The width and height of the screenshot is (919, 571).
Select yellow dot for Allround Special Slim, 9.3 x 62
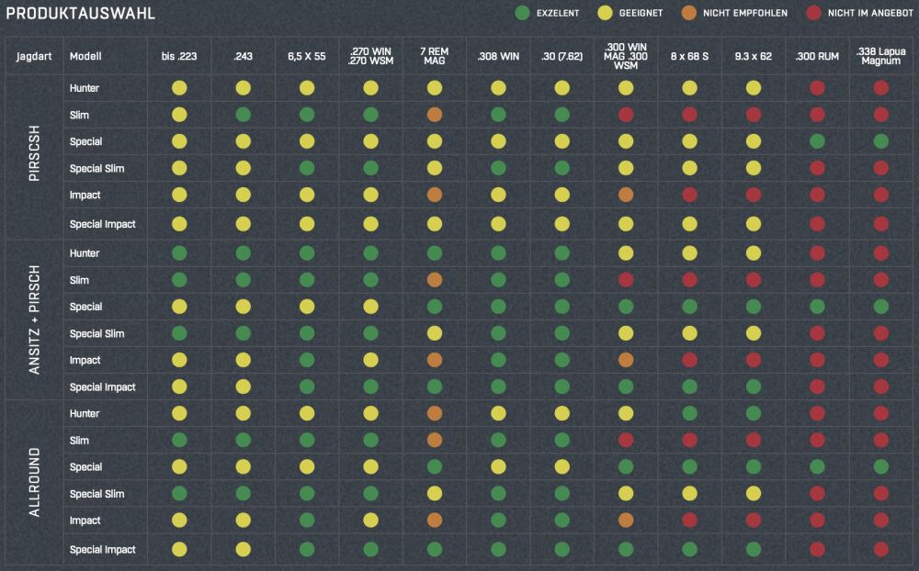pos(754,494)
